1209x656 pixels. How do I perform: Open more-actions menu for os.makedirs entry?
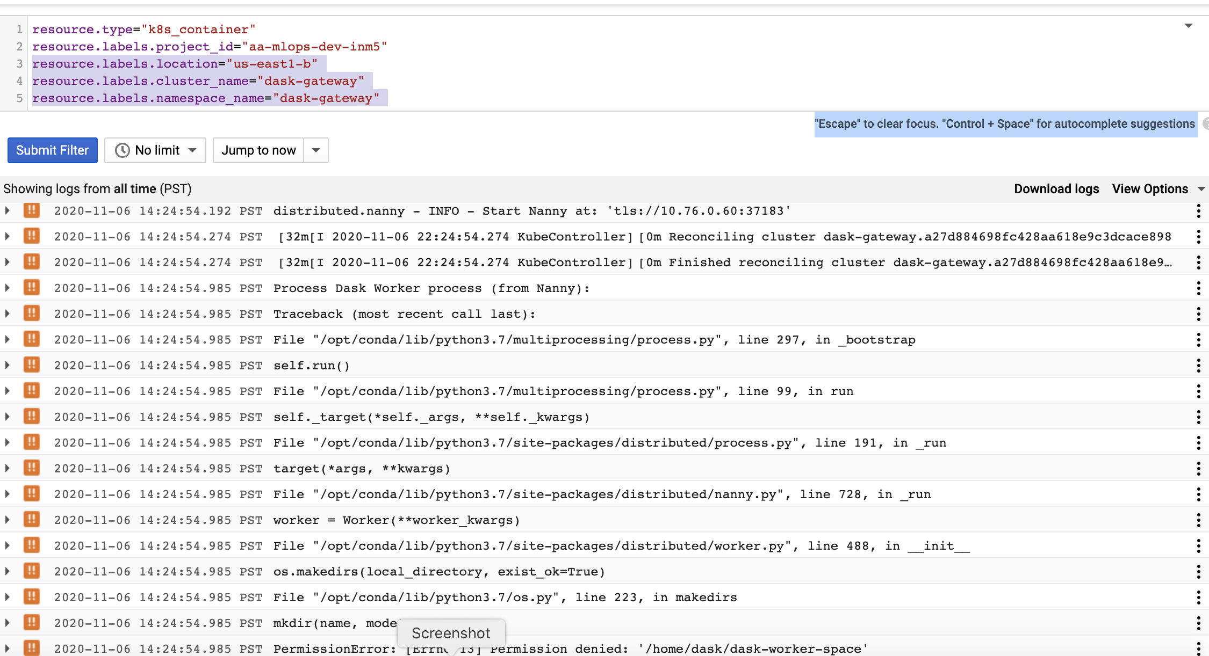click(1198, 572)
